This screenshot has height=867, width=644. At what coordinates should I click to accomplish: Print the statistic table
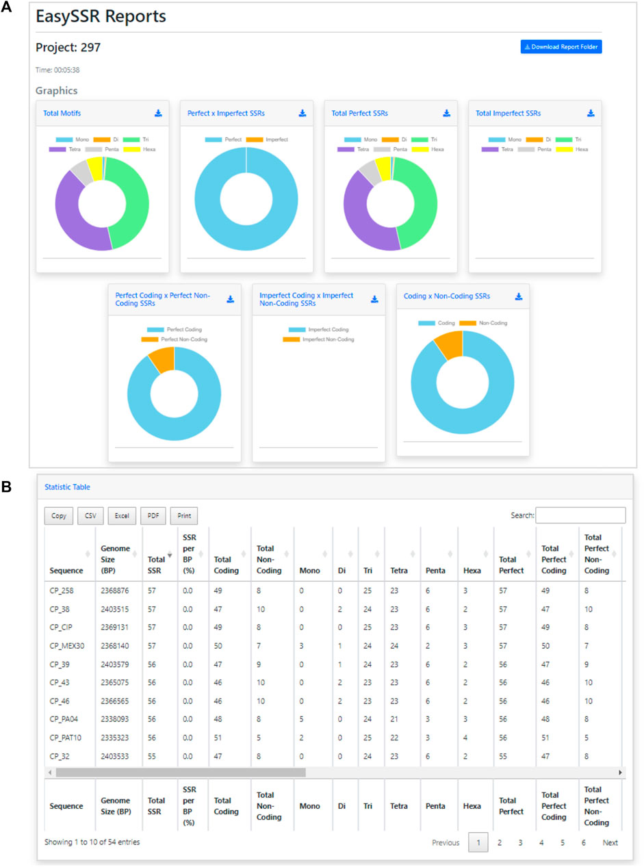coord(184,516)
